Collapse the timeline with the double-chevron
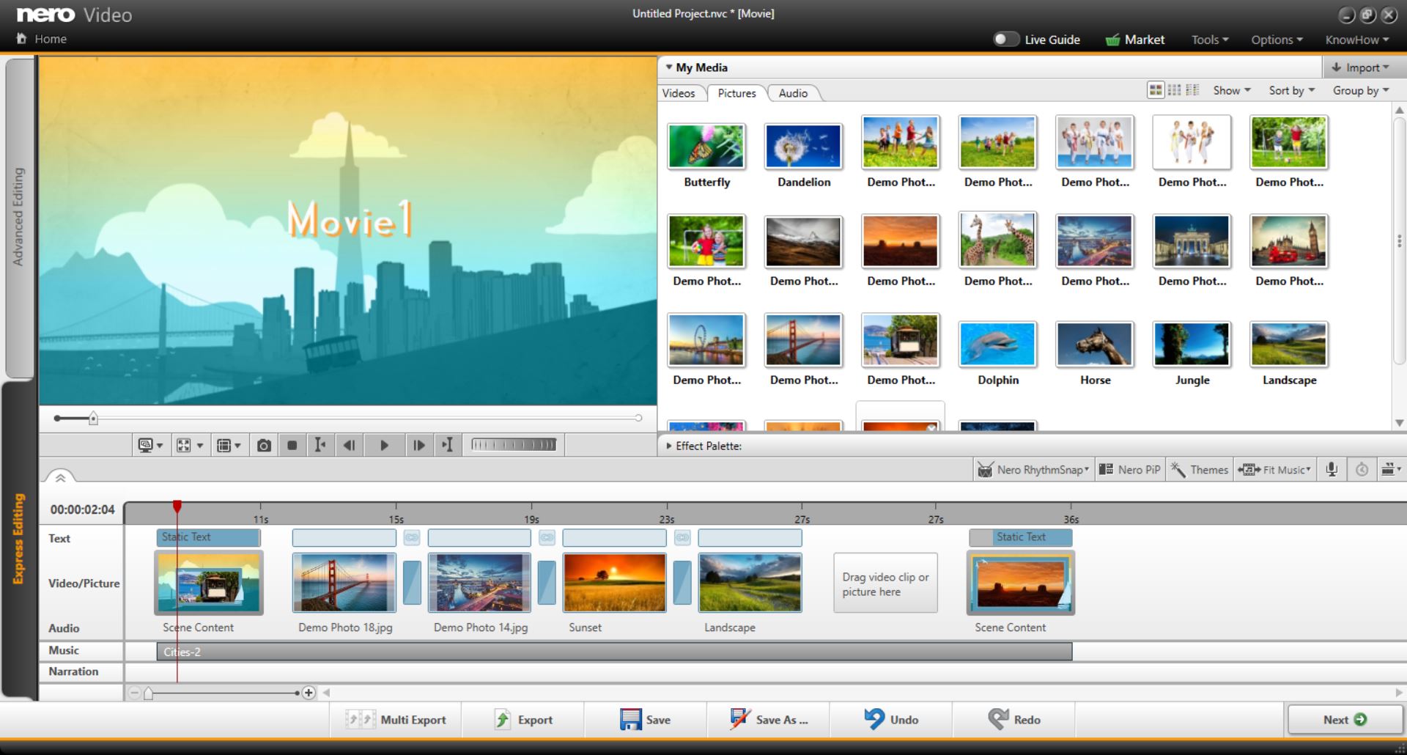The image size is (1407, 755). coord(60,478)
